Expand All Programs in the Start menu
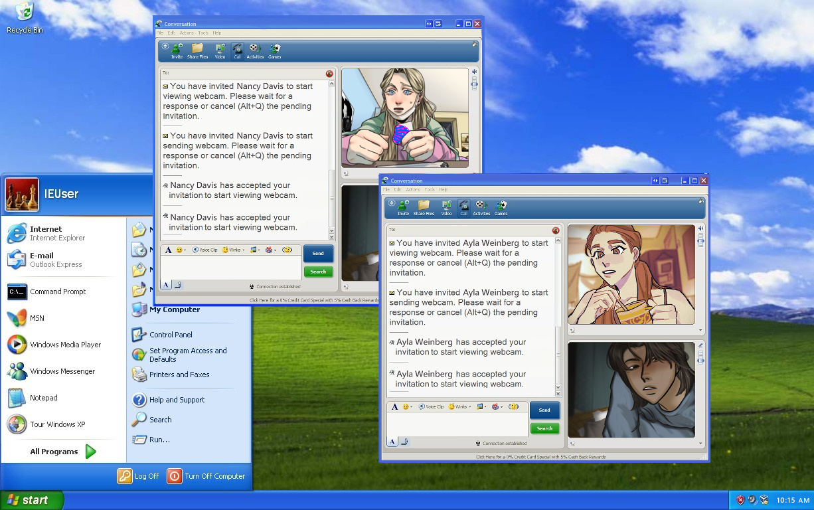814x510 pixels. (63, 452)
